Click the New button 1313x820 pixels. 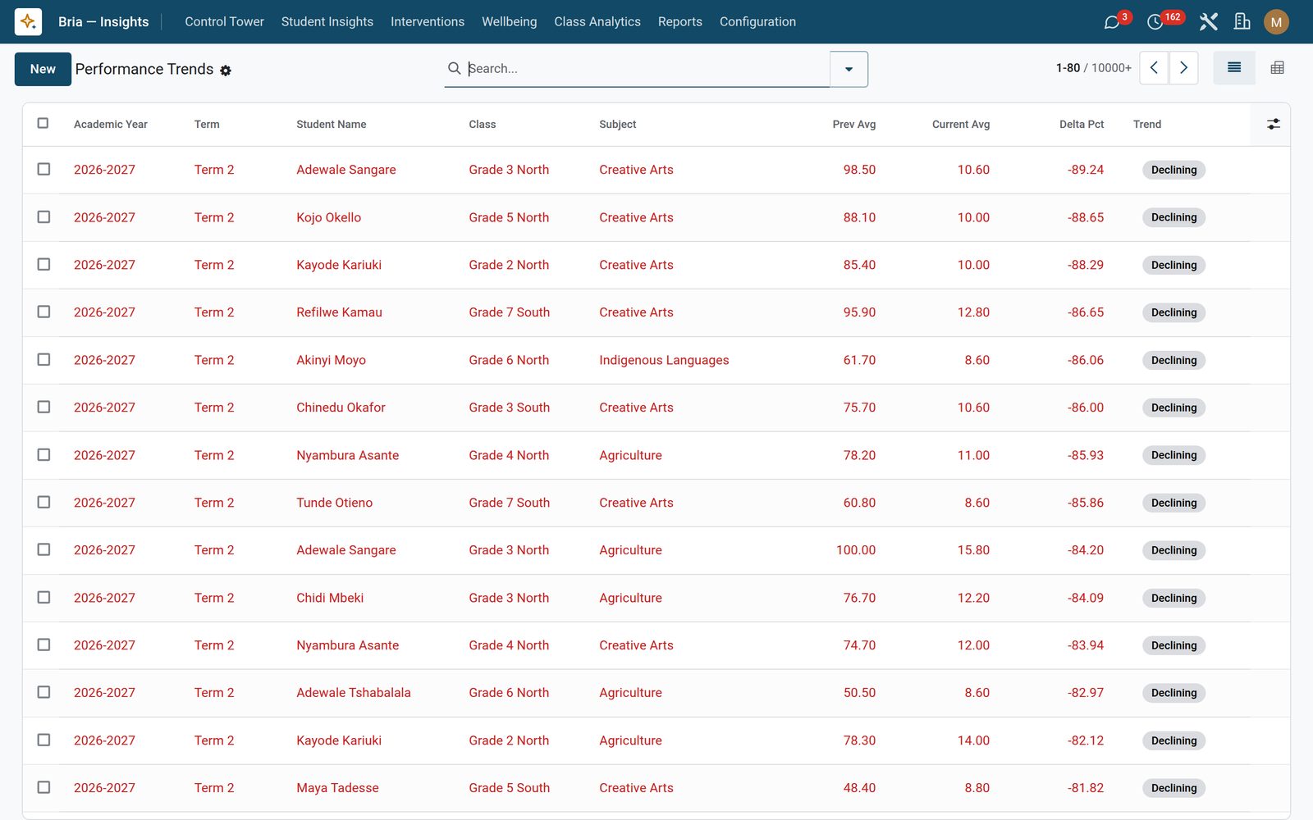(43, 69)
